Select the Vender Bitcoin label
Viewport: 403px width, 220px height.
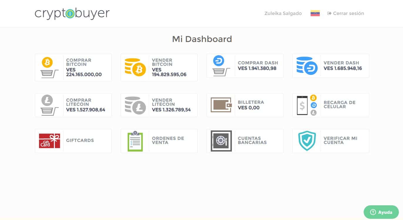point(162,62)
